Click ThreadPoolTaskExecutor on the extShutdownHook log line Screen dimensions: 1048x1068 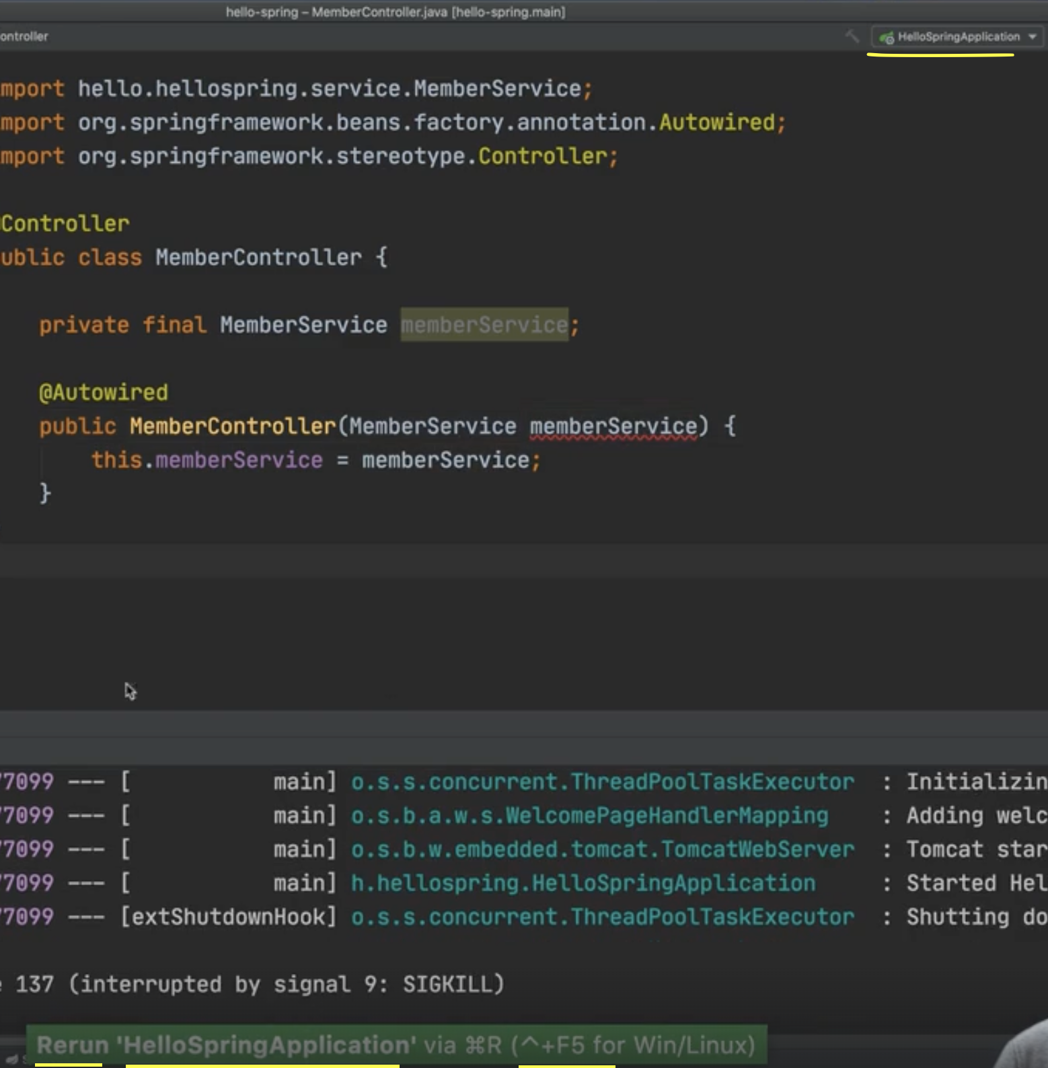712,917
